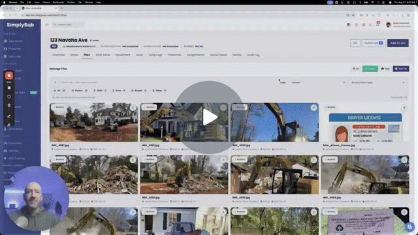Viewport: 418px width, 235px height.
Task: Switch to the Equipment tab
Action: pos(123,55)
